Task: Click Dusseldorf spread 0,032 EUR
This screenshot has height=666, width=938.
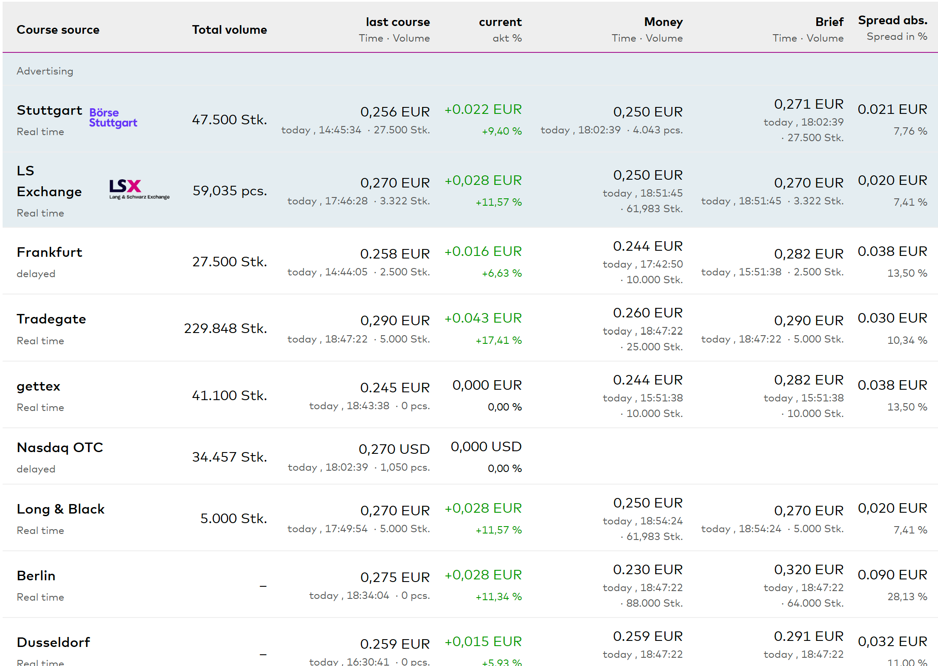Action: 893,641
